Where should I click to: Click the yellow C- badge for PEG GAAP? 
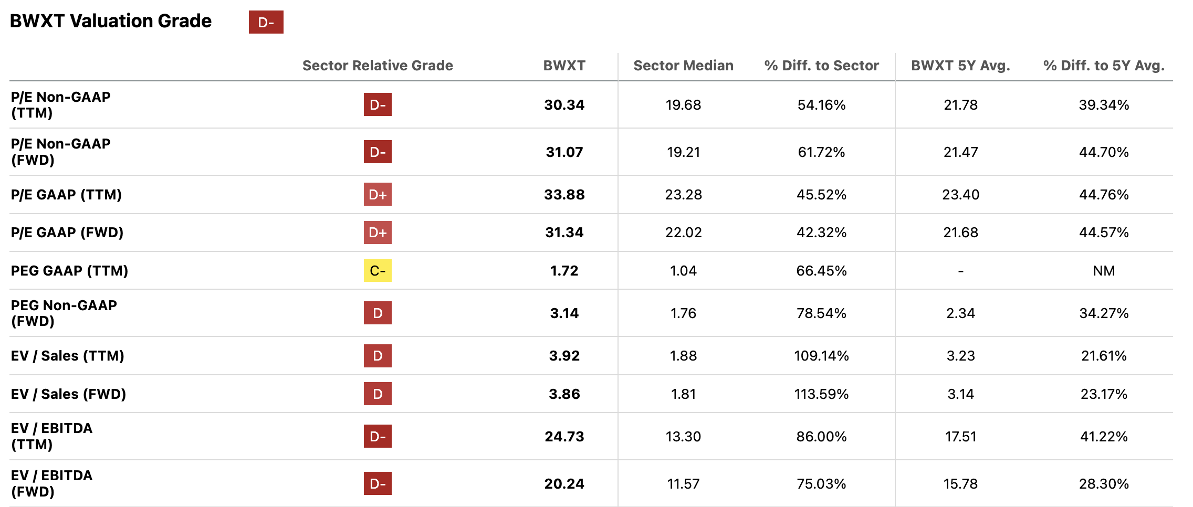[378, 270]
